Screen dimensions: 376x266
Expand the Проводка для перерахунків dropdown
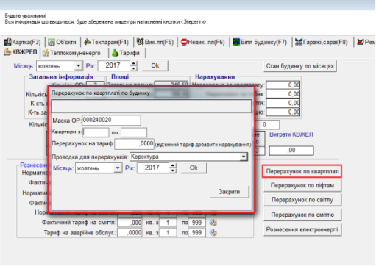click(244, 157)
